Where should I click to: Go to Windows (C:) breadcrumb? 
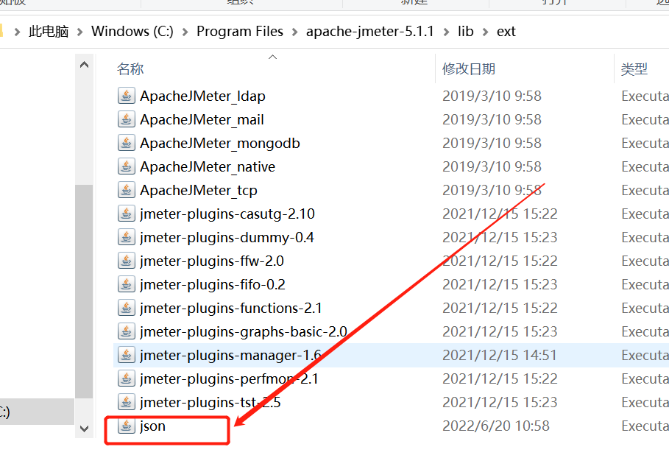click(132, 32)
